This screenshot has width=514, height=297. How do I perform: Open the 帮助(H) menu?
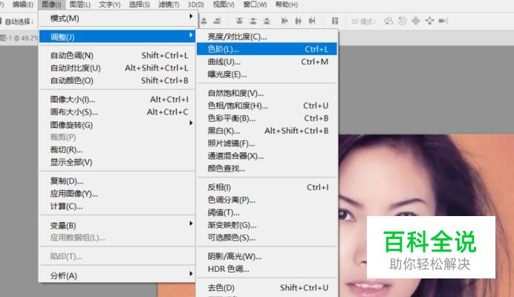coord(287,4)
